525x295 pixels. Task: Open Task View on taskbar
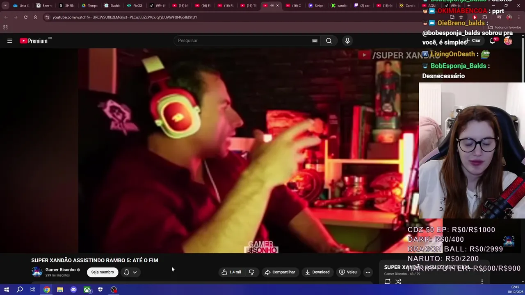pos(33,290)
